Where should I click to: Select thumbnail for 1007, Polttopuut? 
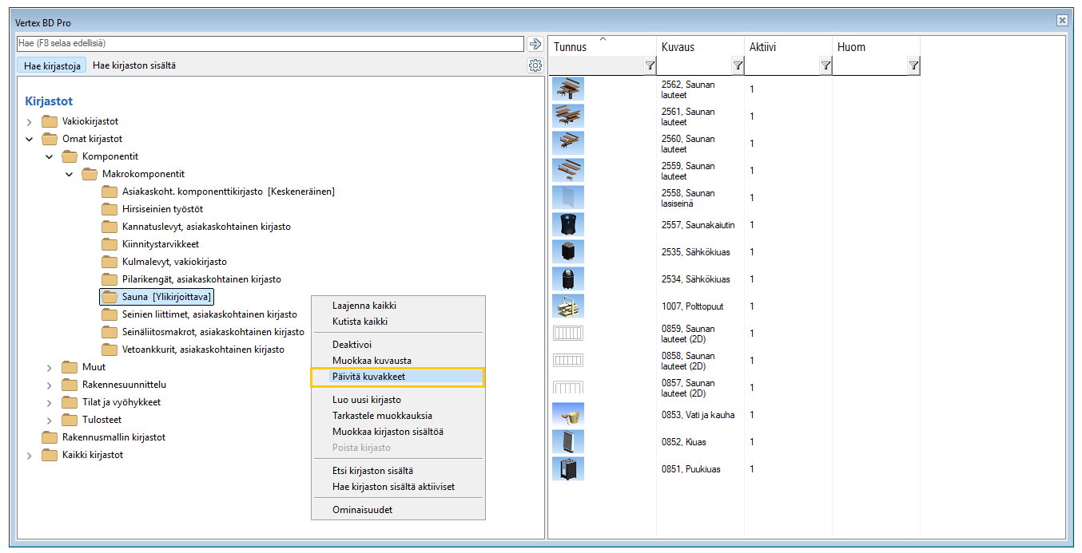tap(568, 306)
